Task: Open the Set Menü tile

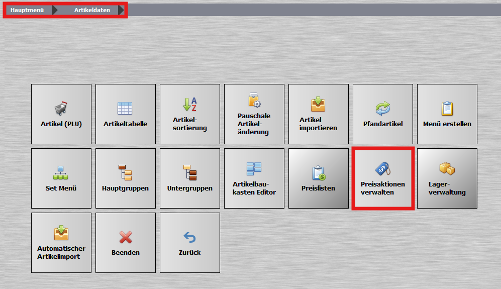Action: pyautogui.click(x=61, y=178)
